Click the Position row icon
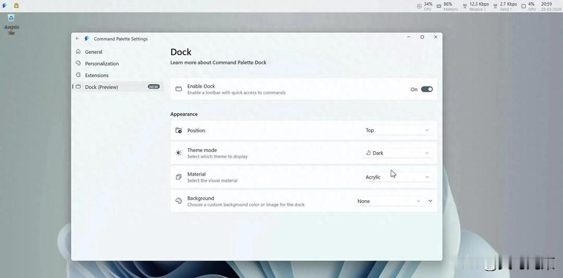Viewport: 563px width, 278px height. [x=179, y=130]
